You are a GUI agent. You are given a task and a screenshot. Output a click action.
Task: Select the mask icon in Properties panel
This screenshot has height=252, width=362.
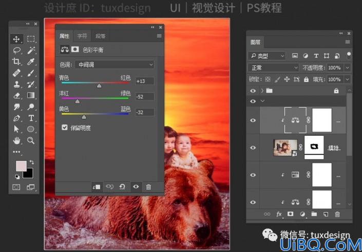(75, 49)
